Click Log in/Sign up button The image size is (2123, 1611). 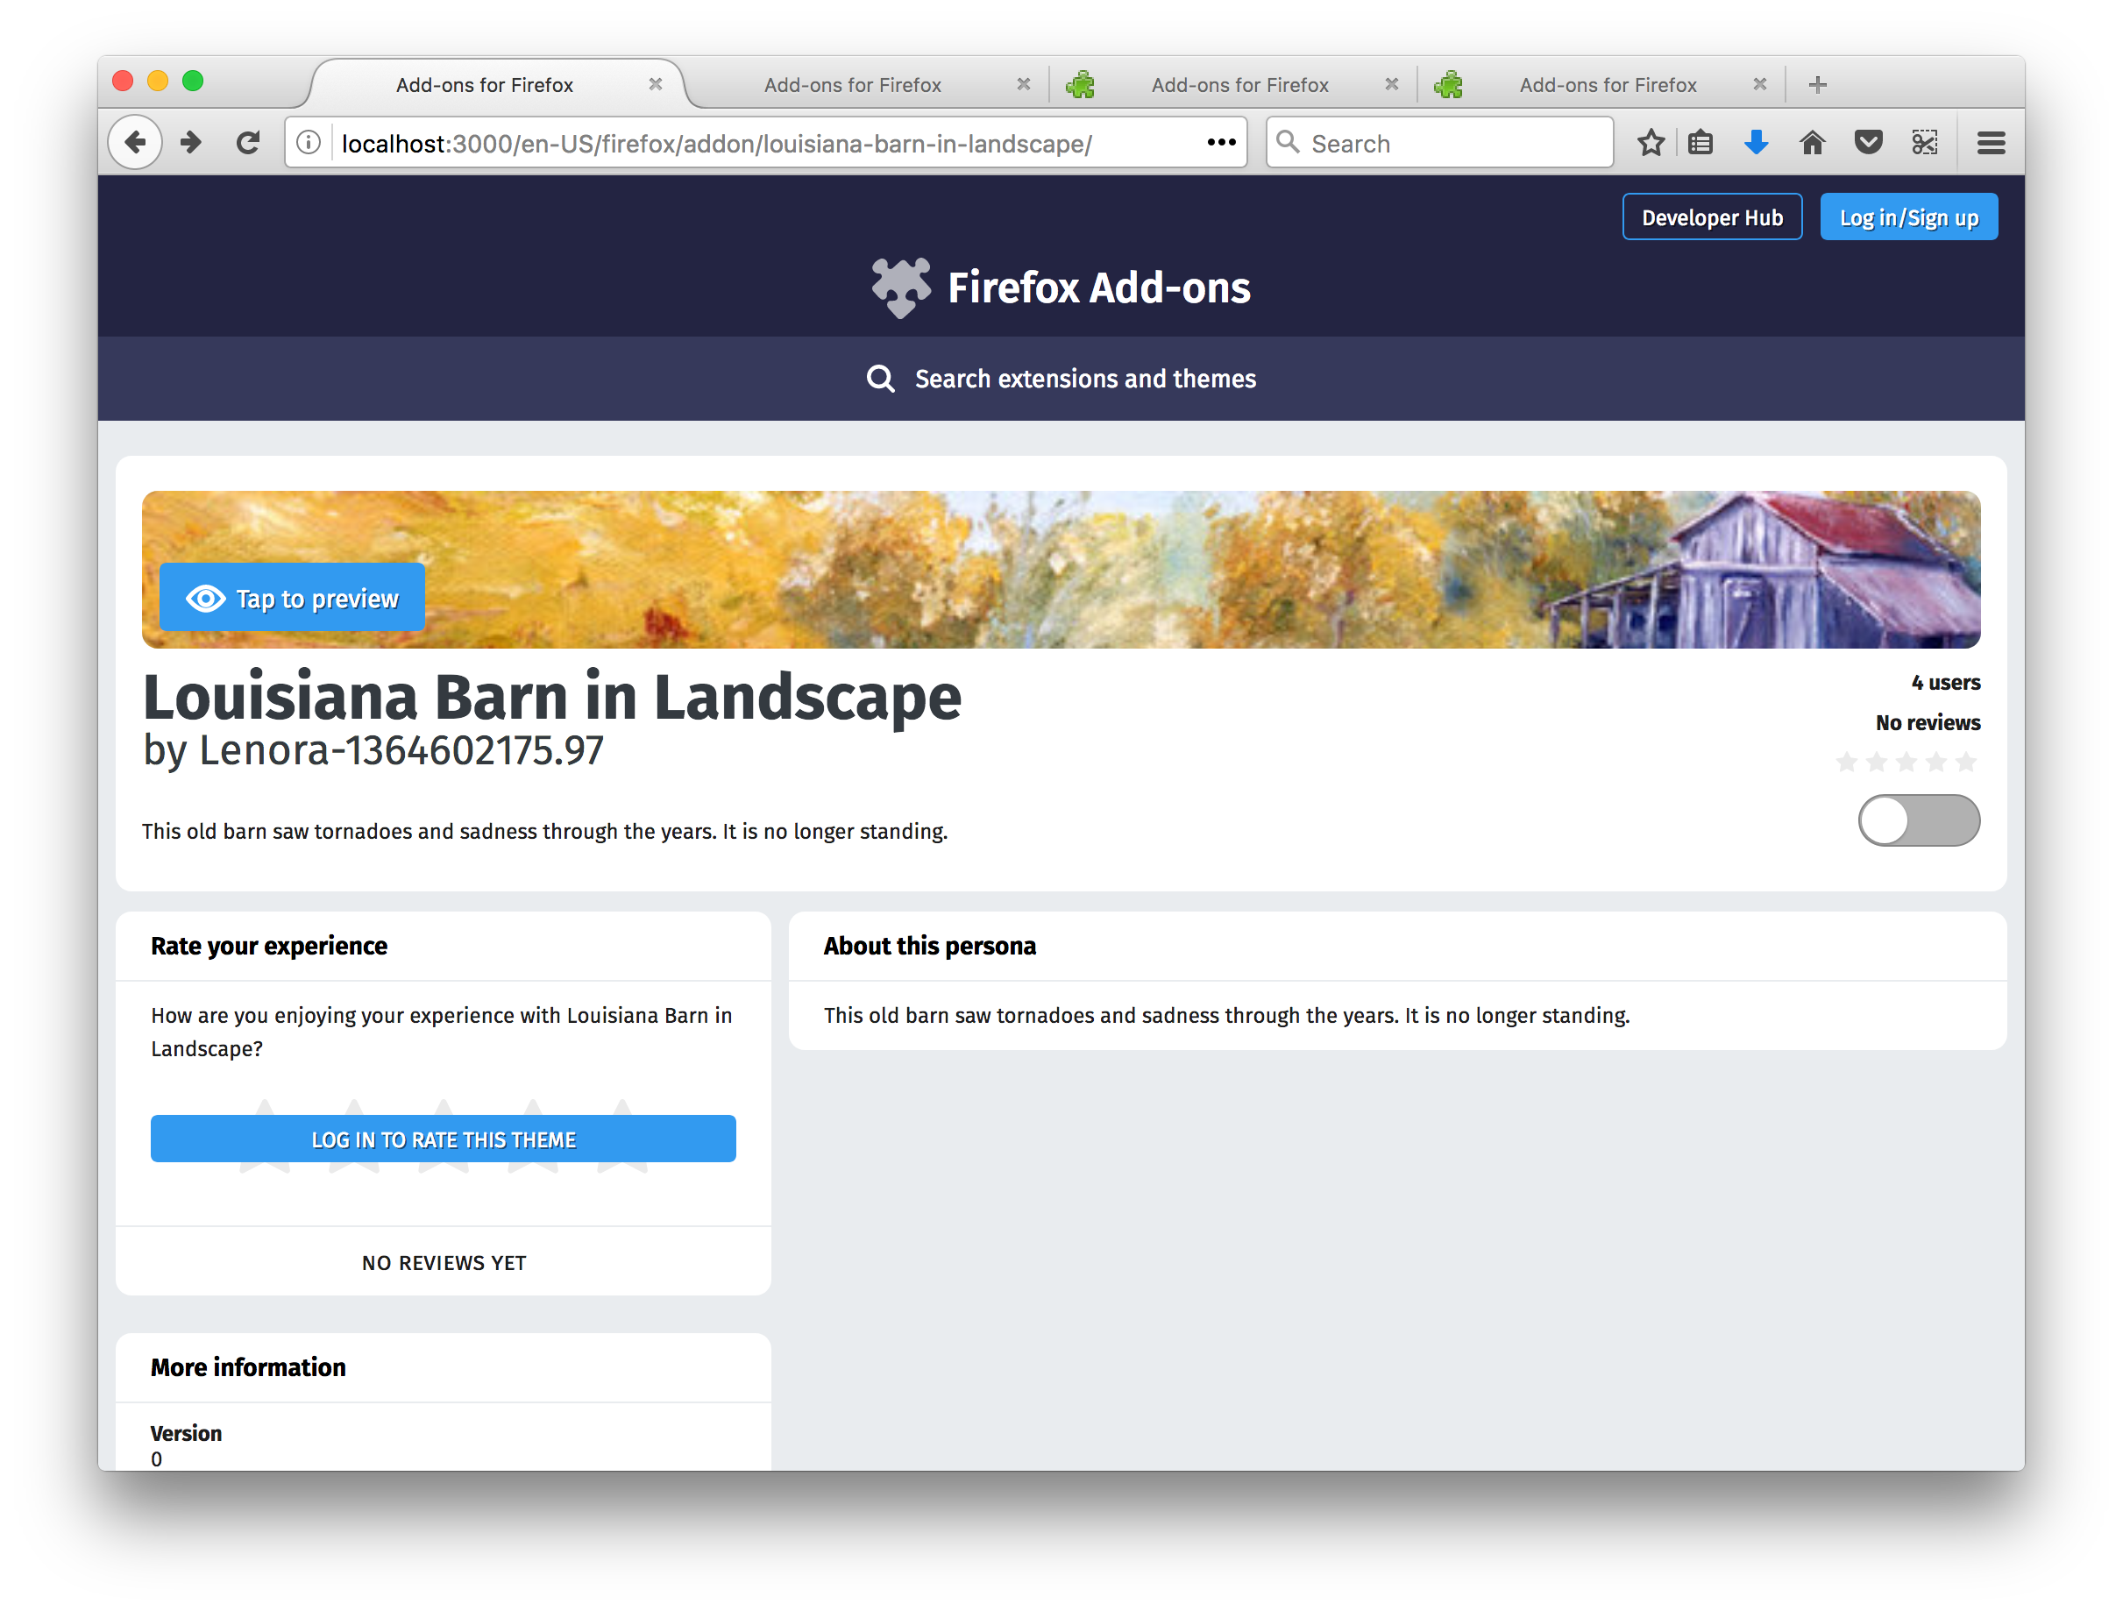point(1908,217)
